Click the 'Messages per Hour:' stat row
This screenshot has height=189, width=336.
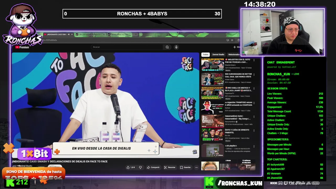pyautogui.click(x=295, y=149)
